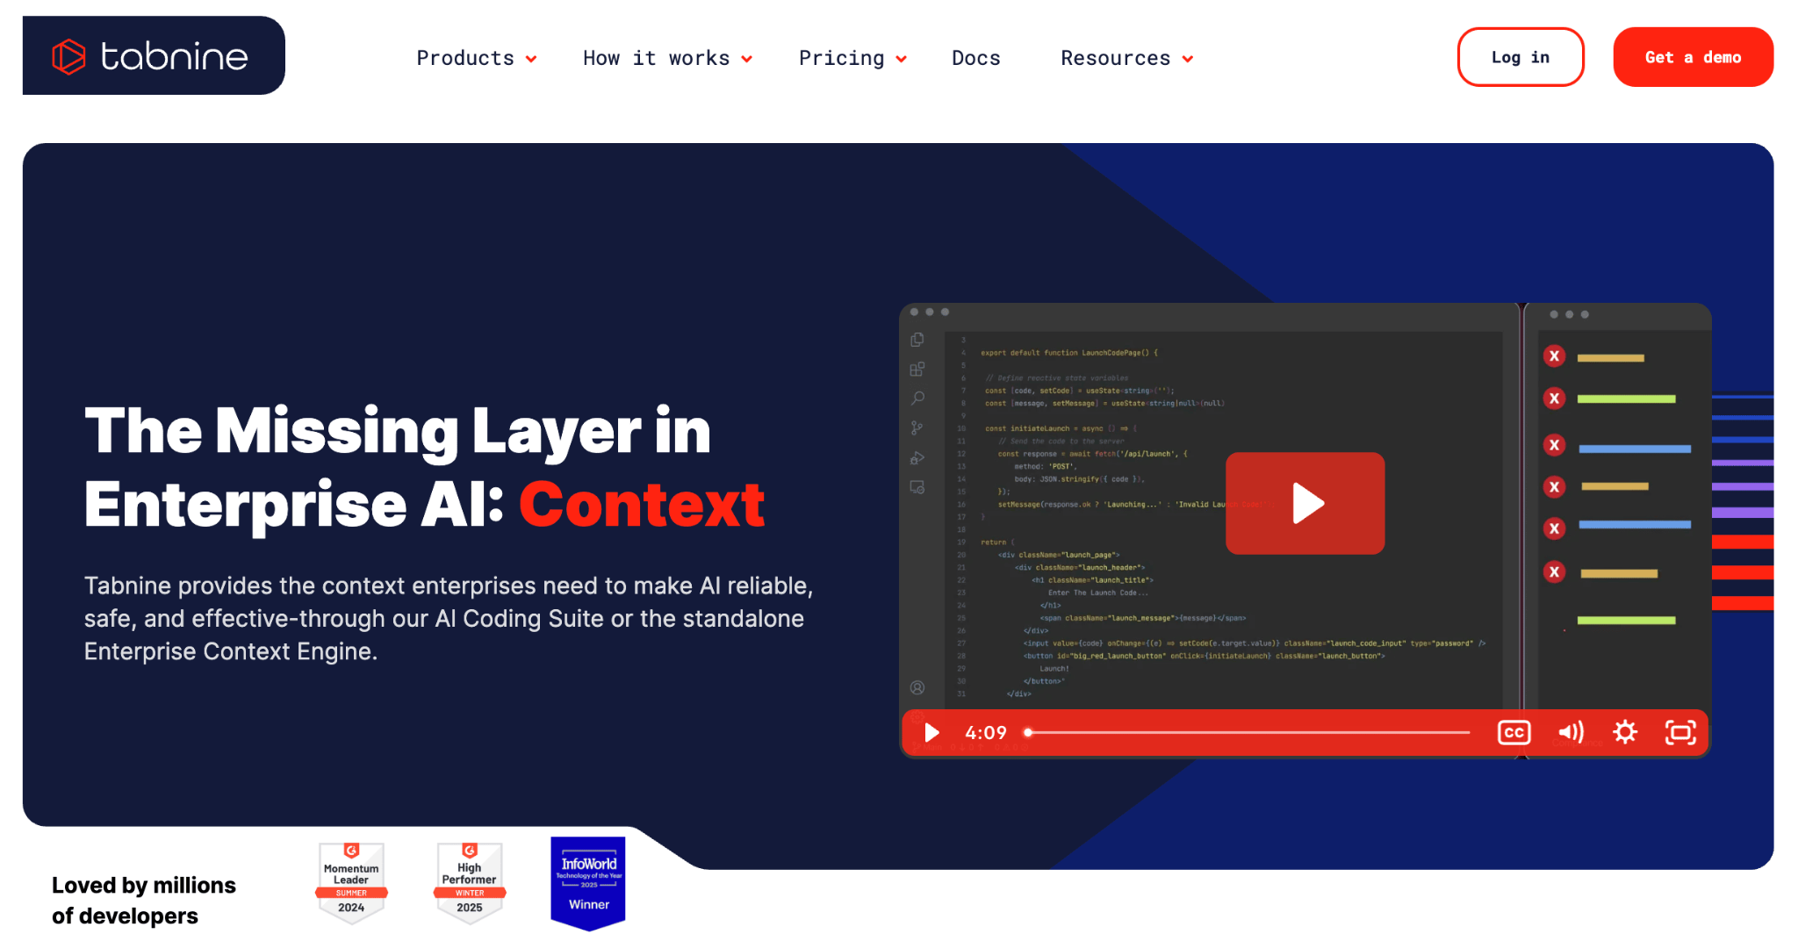Expand the Pricing dropdown chevron

[902, 59]
